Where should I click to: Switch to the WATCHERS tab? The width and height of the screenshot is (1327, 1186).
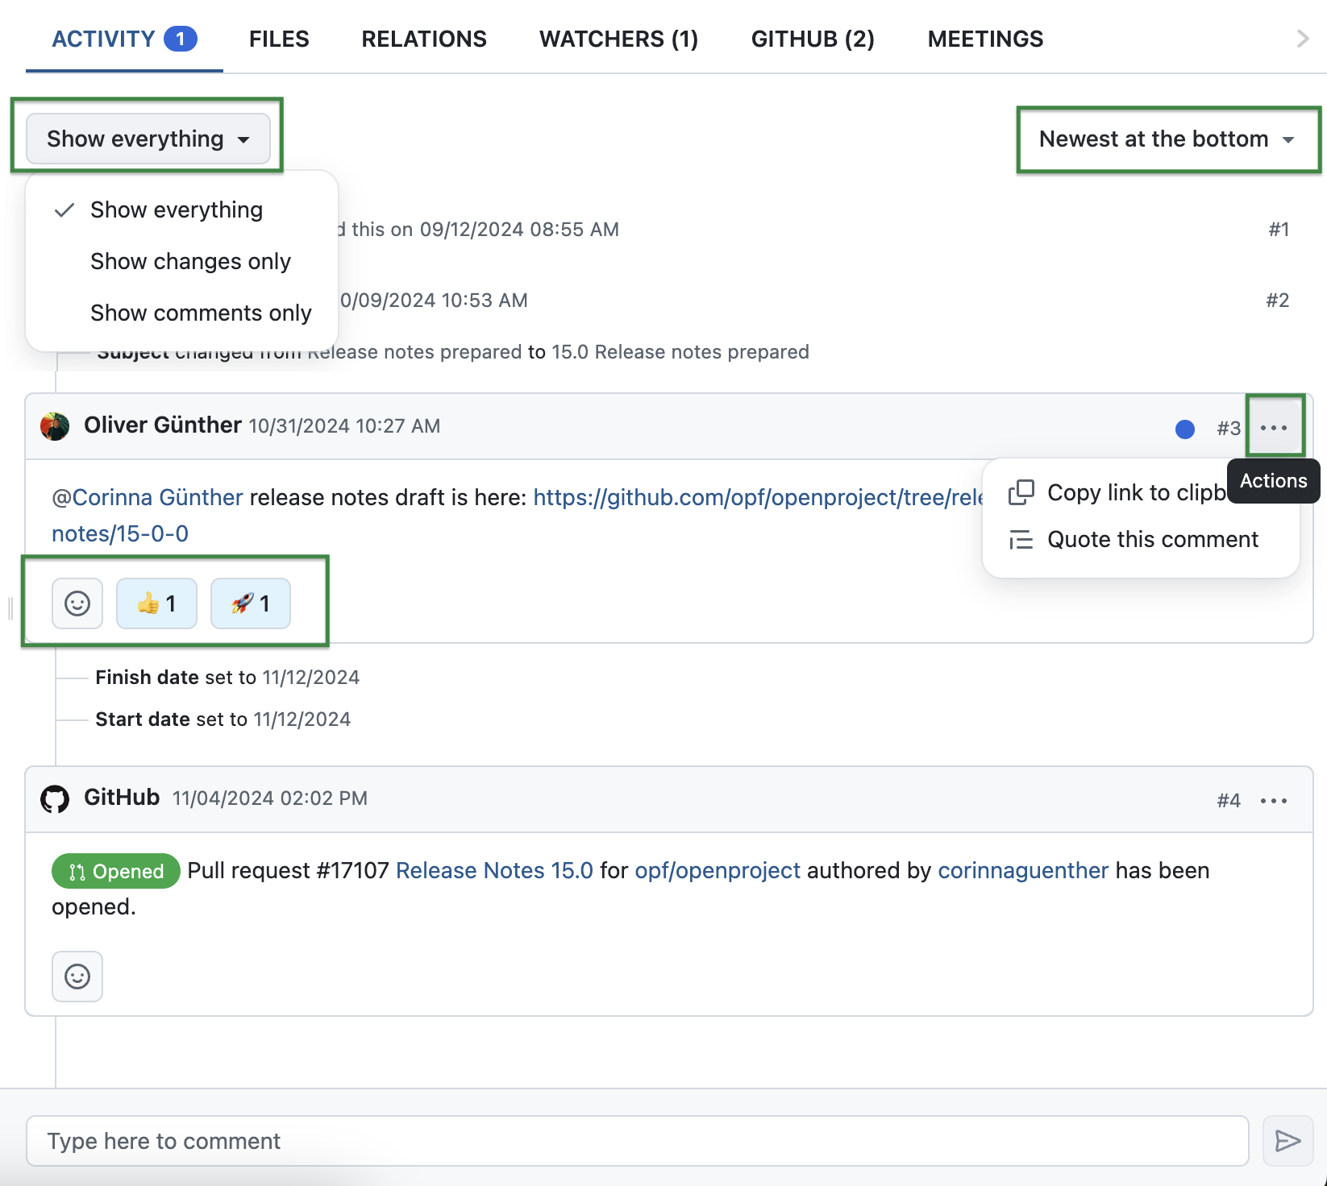click(618, 38)
